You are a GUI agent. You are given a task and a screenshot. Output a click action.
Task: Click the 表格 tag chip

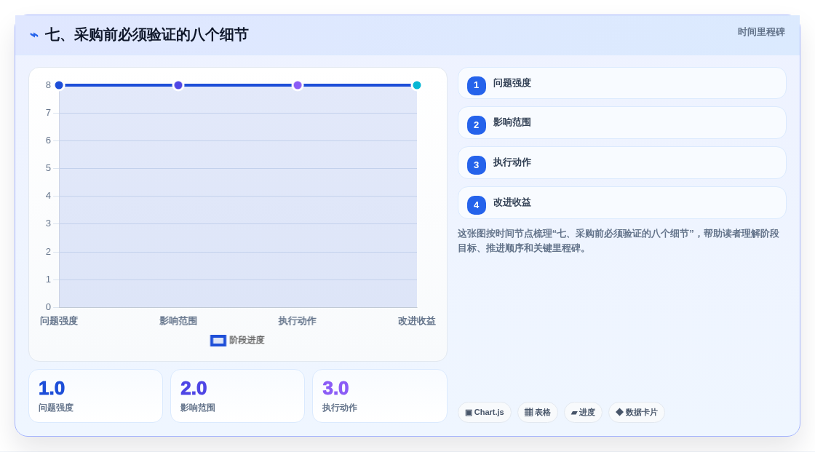pos(538,413)
